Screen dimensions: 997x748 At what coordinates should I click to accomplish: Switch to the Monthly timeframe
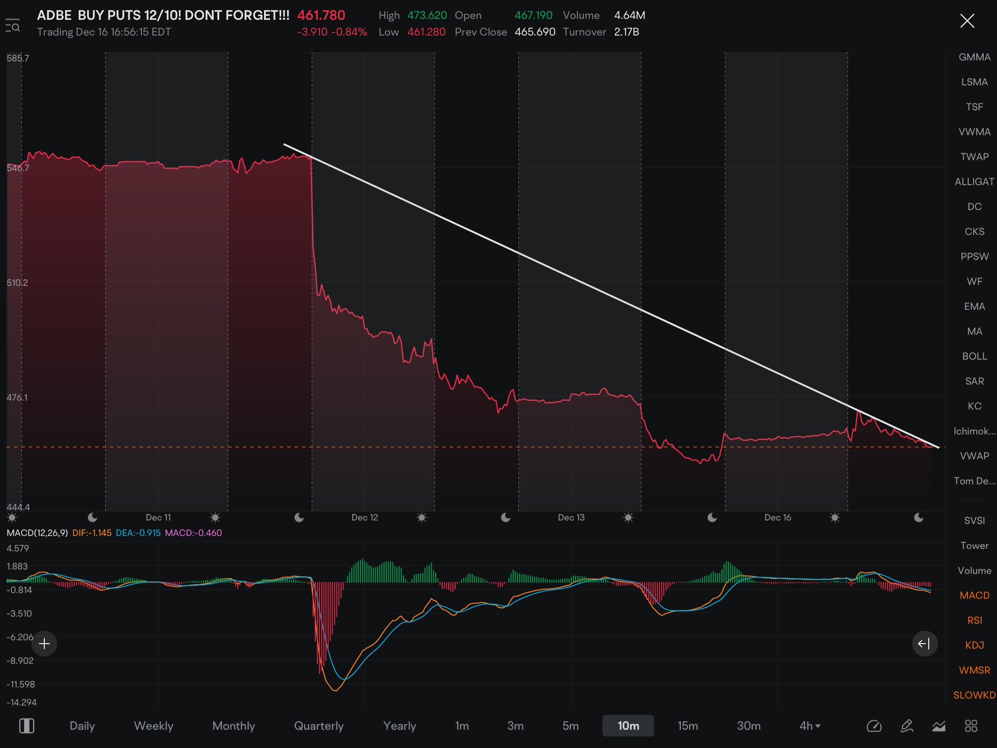point(234,726)
